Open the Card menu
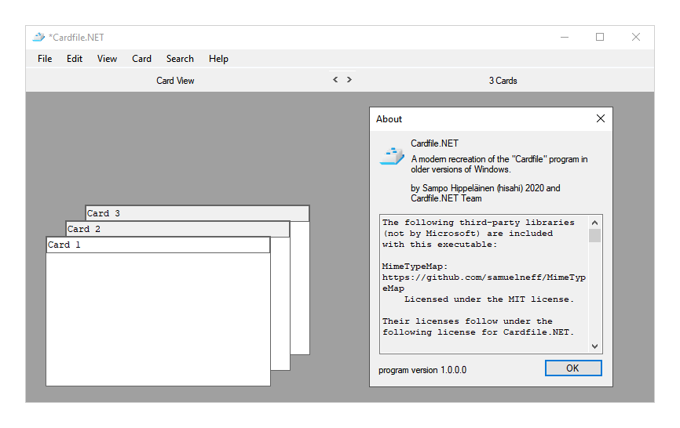680x428 pixels. point(141,59)
